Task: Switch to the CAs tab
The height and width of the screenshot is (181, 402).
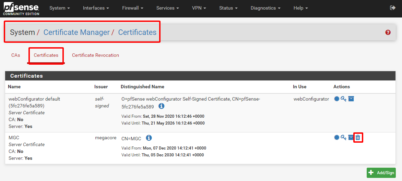Action: [16, 55]
